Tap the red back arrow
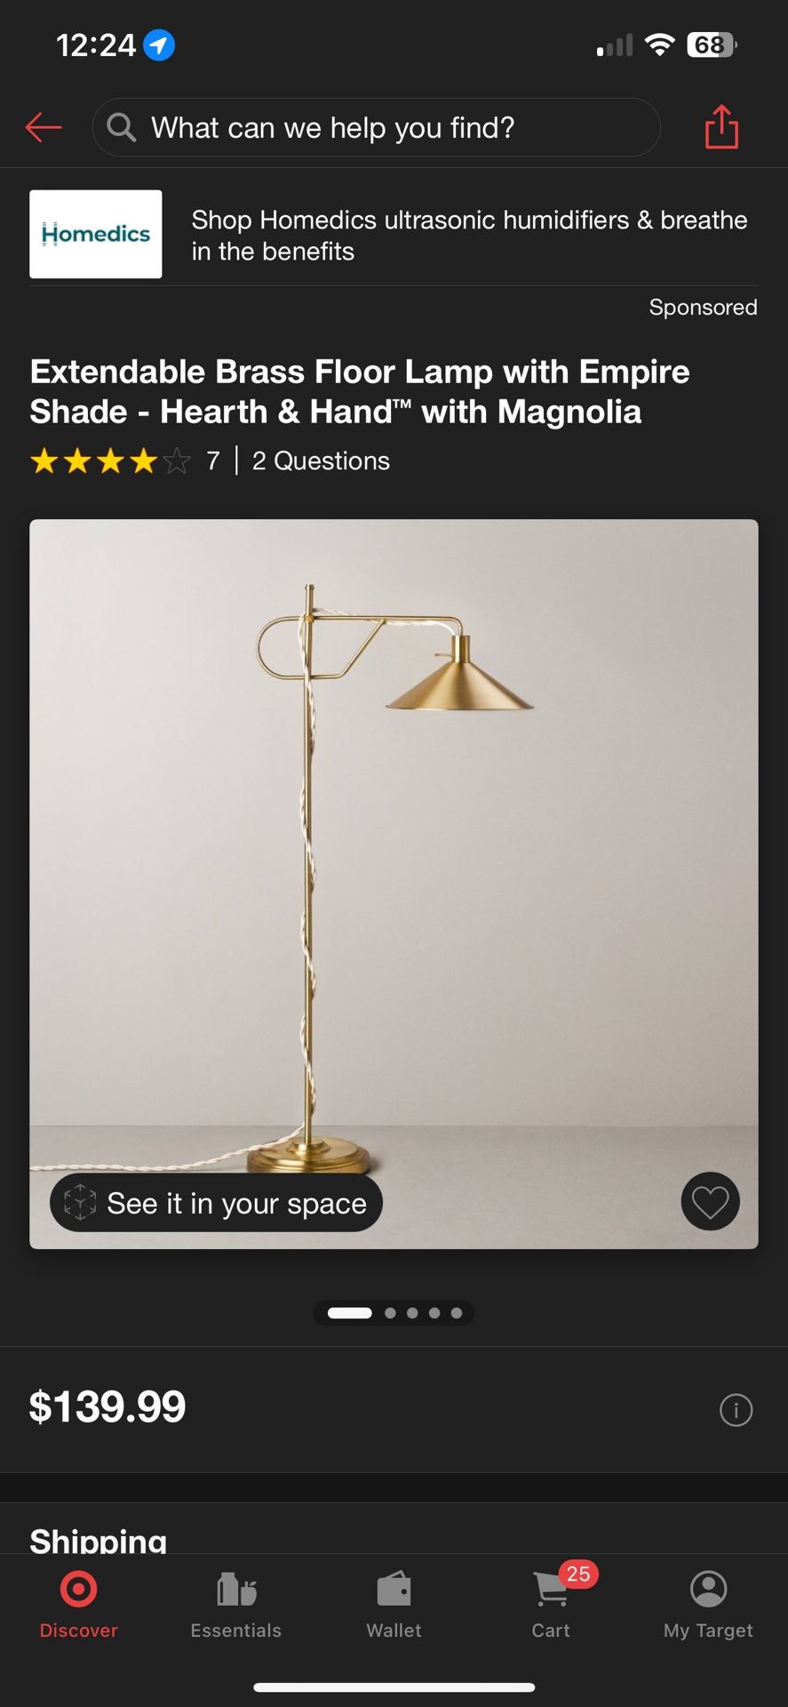Screen dimensions: 788x1707 point(44,127)
